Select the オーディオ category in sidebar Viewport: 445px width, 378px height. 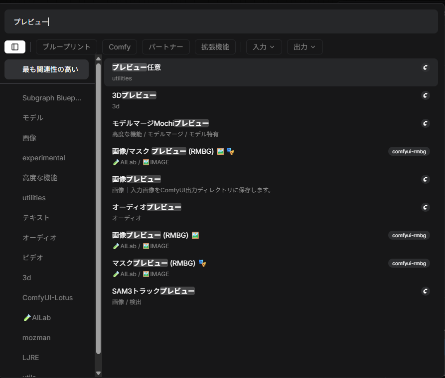[x=46, y=238]
